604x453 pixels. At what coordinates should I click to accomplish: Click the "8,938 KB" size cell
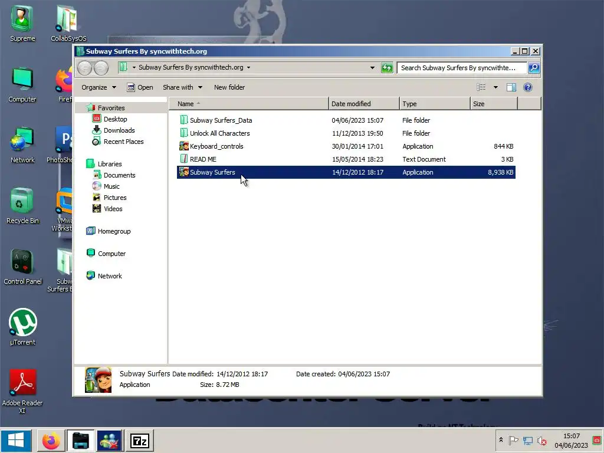pyautogui.click(x=500, y=172)
